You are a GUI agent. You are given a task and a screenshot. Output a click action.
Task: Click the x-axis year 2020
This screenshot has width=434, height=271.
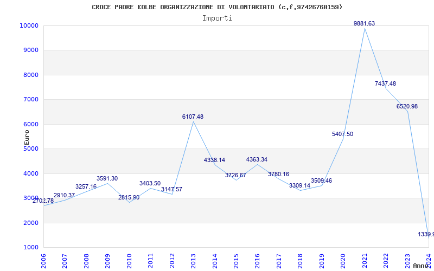[343, 261]
